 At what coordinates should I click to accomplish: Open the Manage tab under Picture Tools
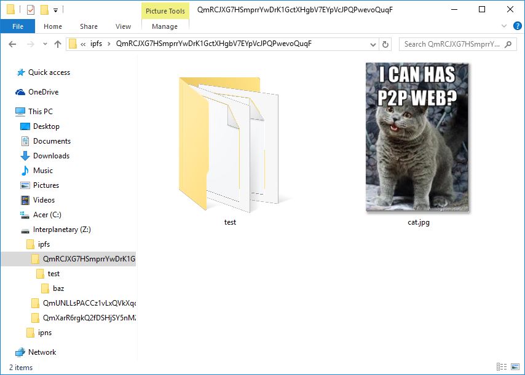165,26
